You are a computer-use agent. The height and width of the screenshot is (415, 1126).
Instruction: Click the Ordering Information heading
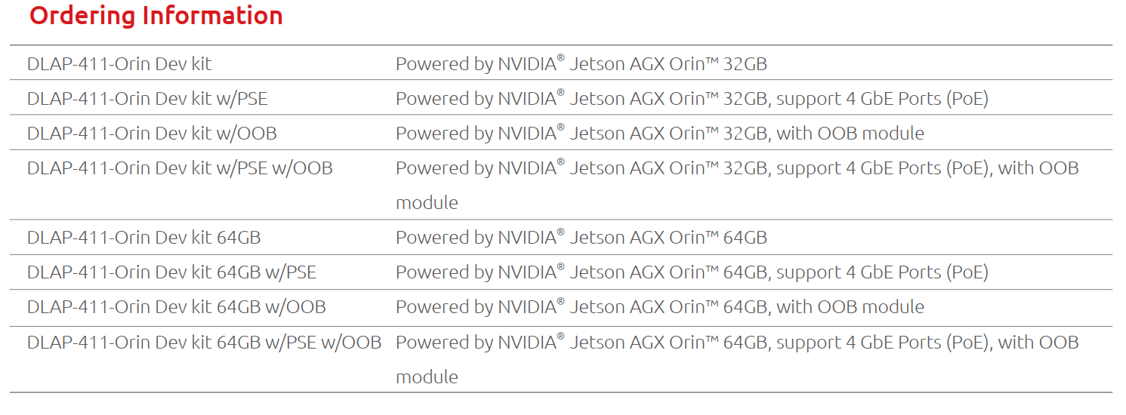coord(156,16)
